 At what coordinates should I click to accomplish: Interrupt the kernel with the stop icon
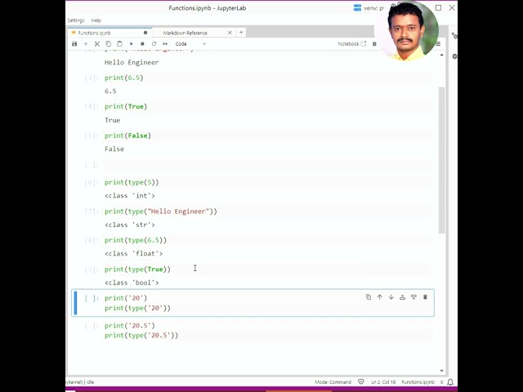(142, 43)
